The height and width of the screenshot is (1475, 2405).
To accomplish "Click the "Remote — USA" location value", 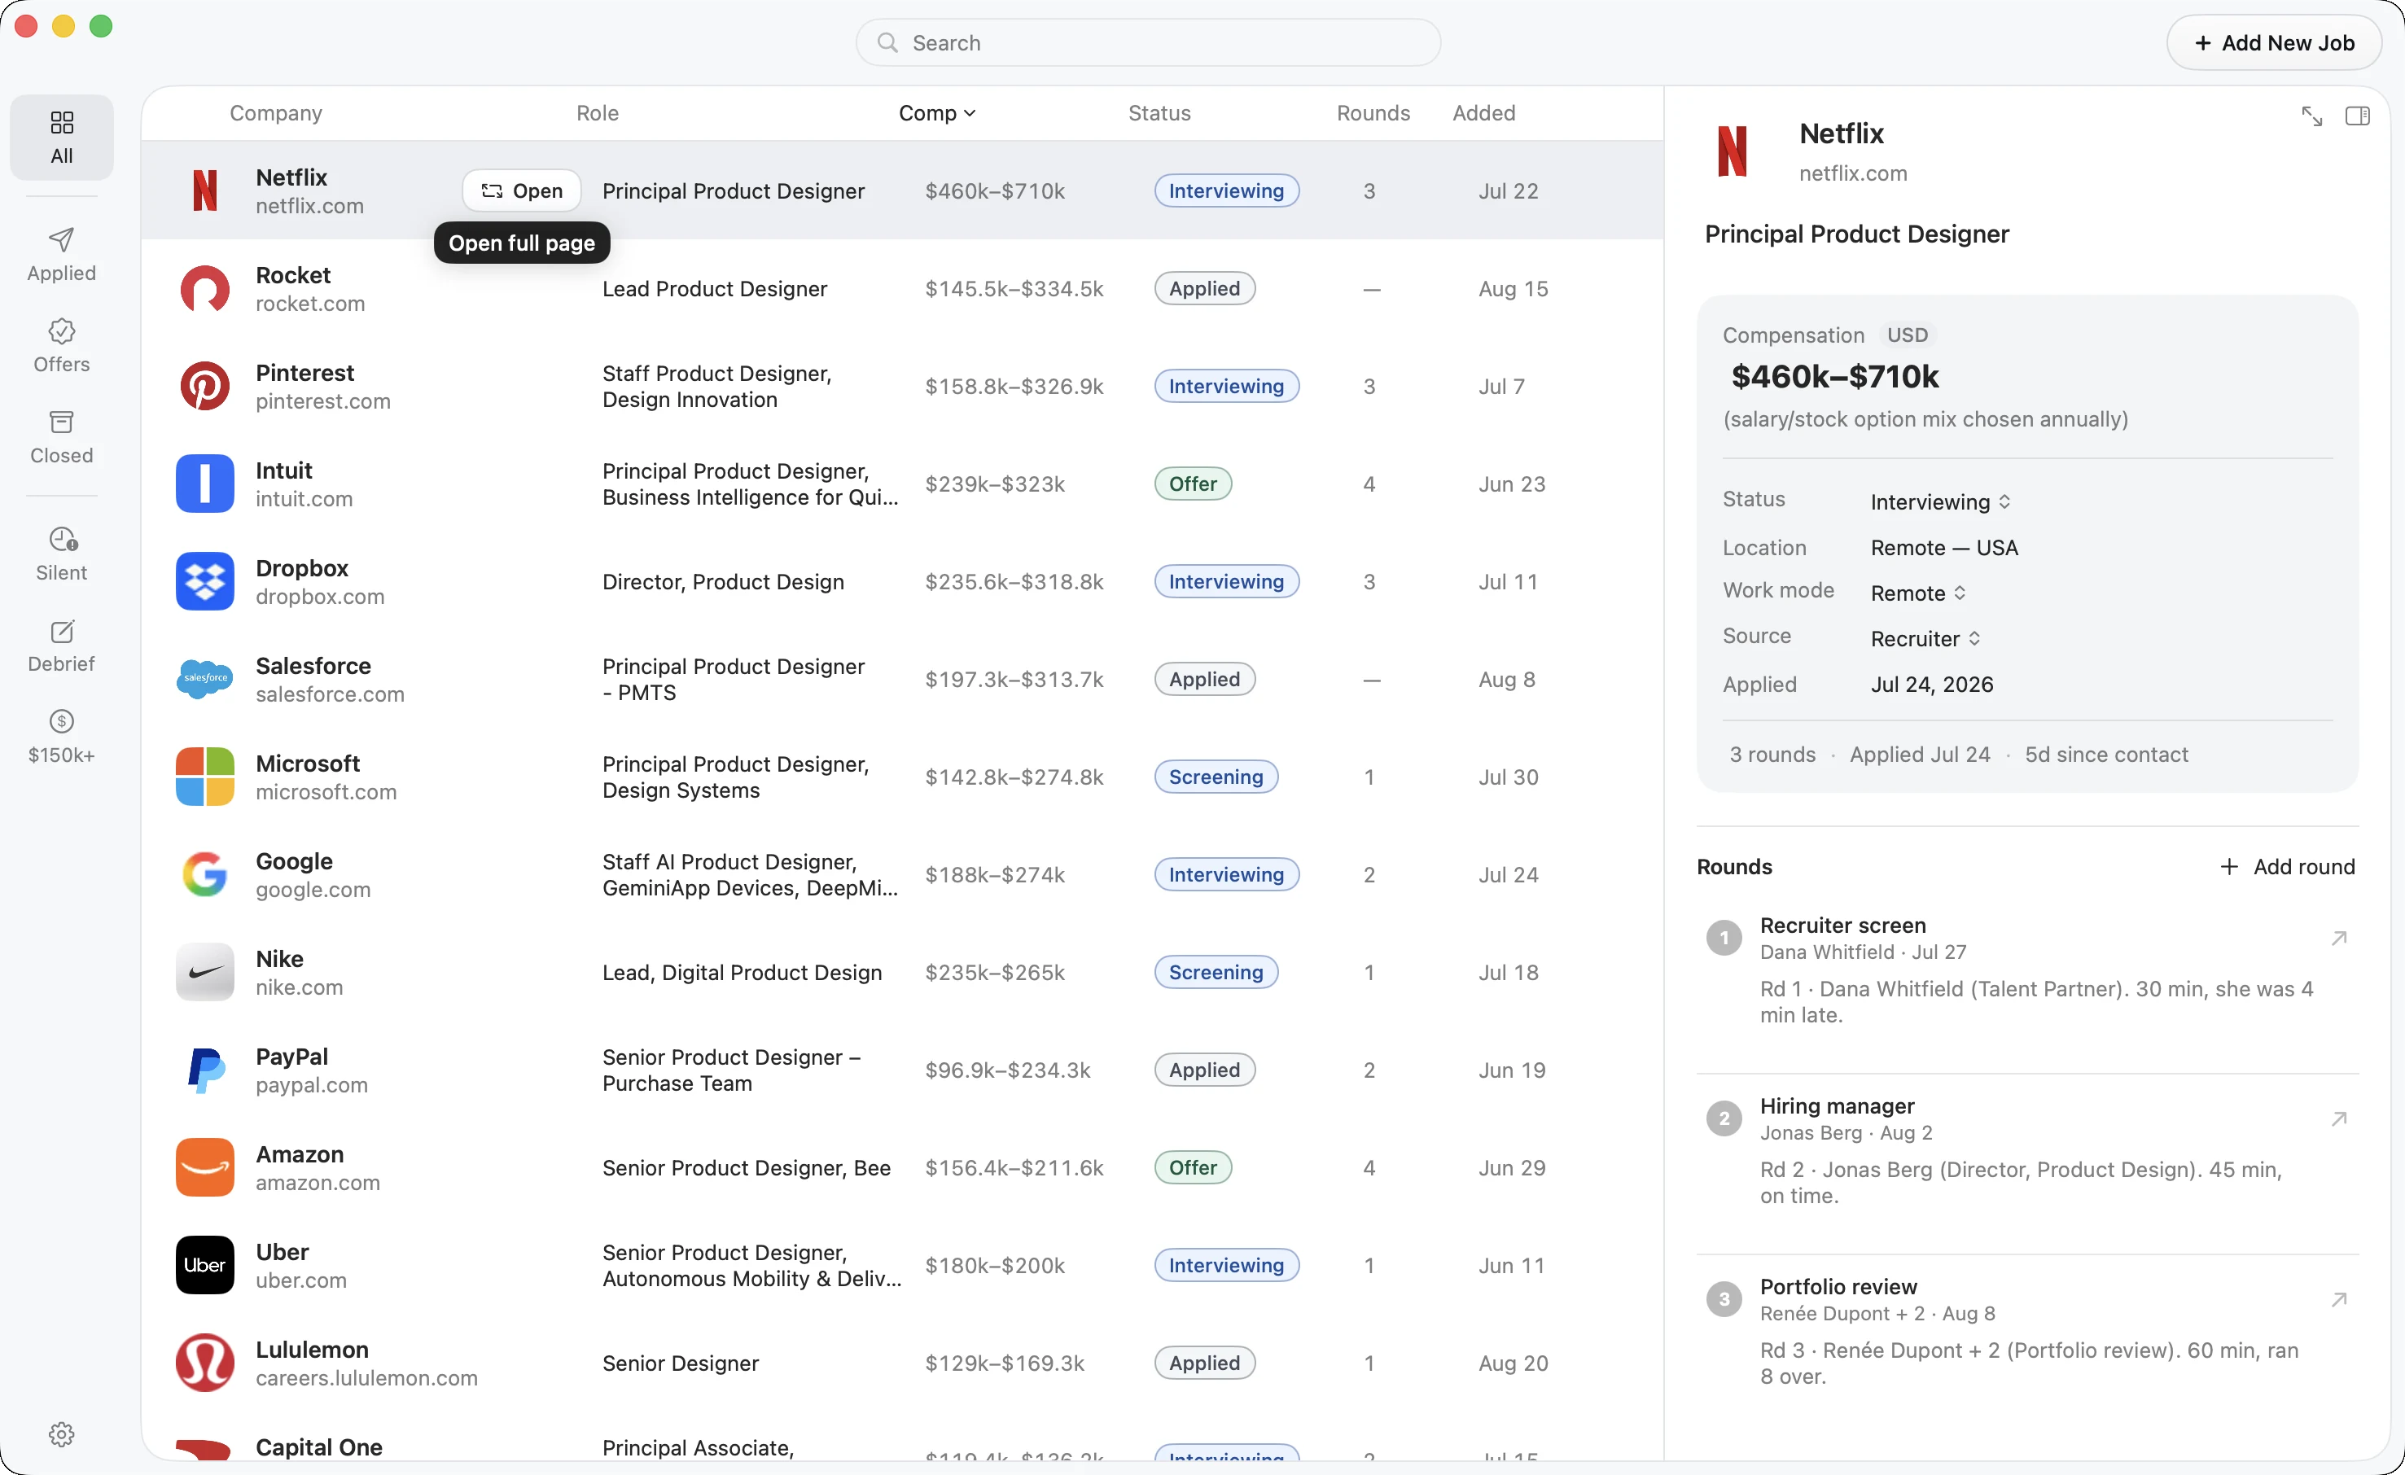I will 1944,548.
